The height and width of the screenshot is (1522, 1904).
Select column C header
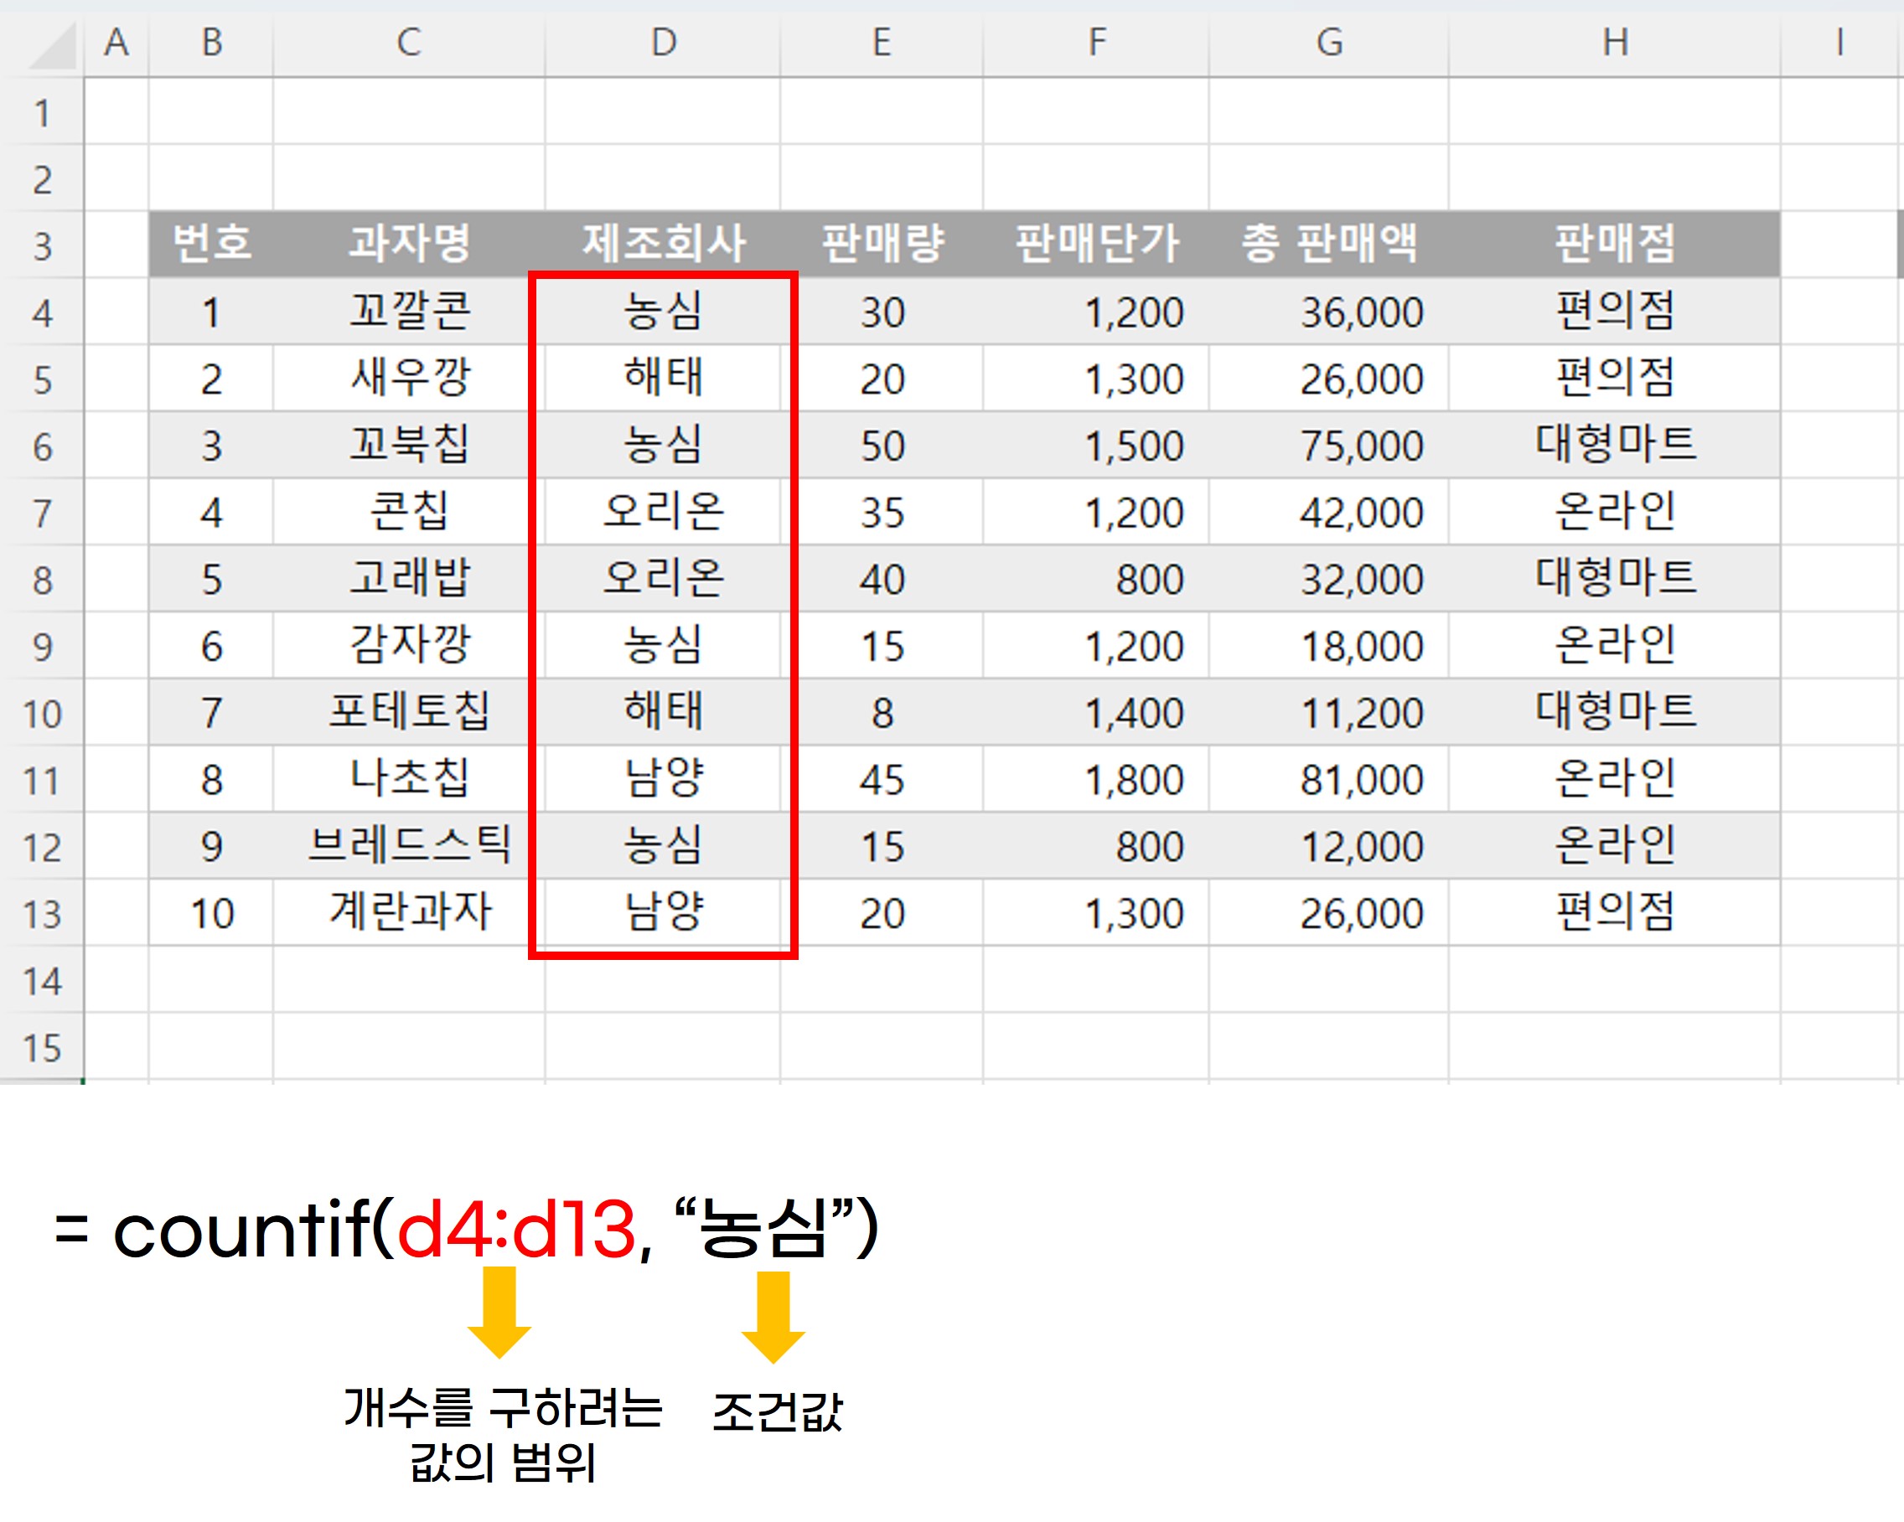(x=409, y=43)
